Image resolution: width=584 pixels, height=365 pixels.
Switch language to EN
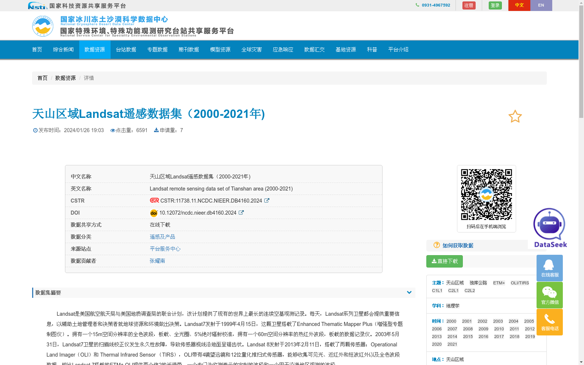[541, 5]
